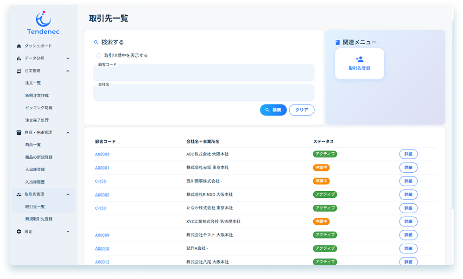The image size is (463, 279).
Task: Click the dashboard home icon
Action: click(19, 46)
